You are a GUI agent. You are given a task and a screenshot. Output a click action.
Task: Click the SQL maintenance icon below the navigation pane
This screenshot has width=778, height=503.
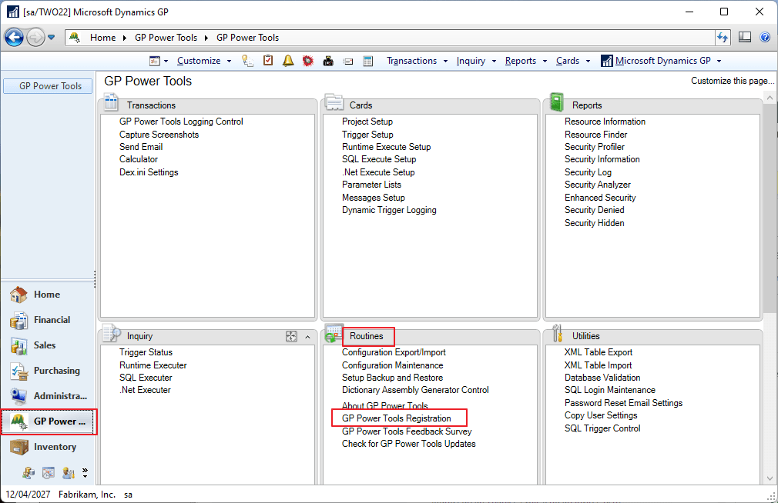(29, 474)
